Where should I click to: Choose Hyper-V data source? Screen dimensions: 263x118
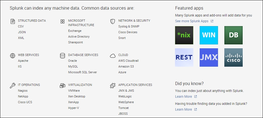[x=73, y=108]
